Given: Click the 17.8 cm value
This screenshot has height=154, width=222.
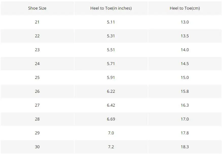Looking at the screenshot, I should click(x=185, y=133).
